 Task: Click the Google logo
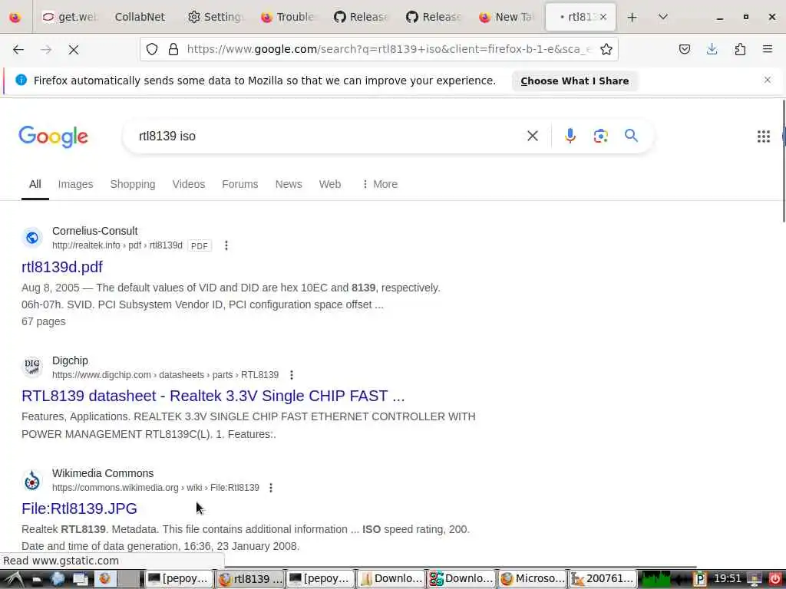[x=53, y=137]
